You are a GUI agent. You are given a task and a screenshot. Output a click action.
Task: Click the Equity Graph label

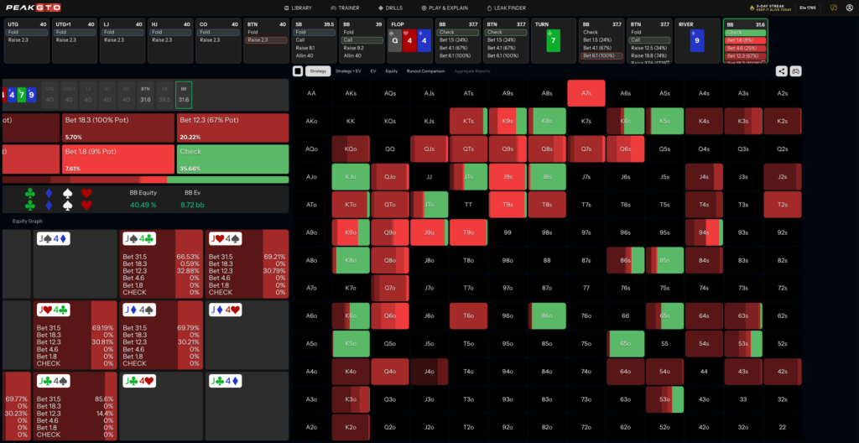tap(28, 221)
